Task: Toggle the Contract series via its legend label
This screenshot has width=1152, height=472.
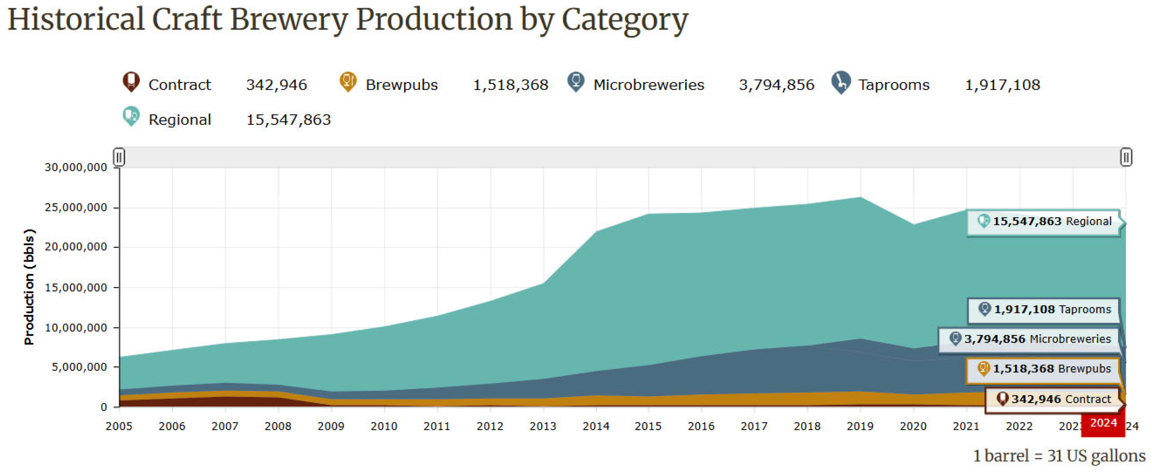Action: click(x=179, y=85)
